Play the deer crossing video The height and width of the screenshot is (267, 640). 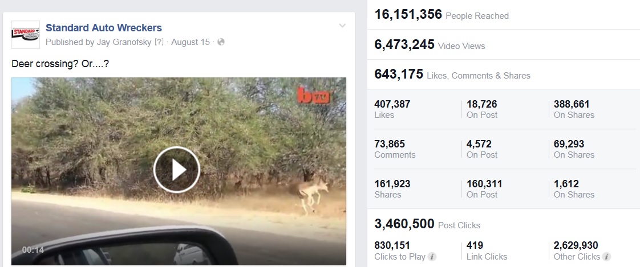click(176, 169)
